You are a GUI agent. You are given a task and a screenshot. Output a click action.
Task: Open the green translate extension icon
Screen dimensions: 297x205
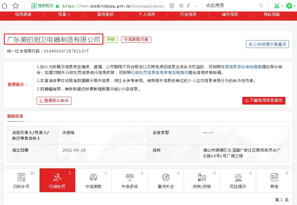pyautogui.click(x=289, y=6)
